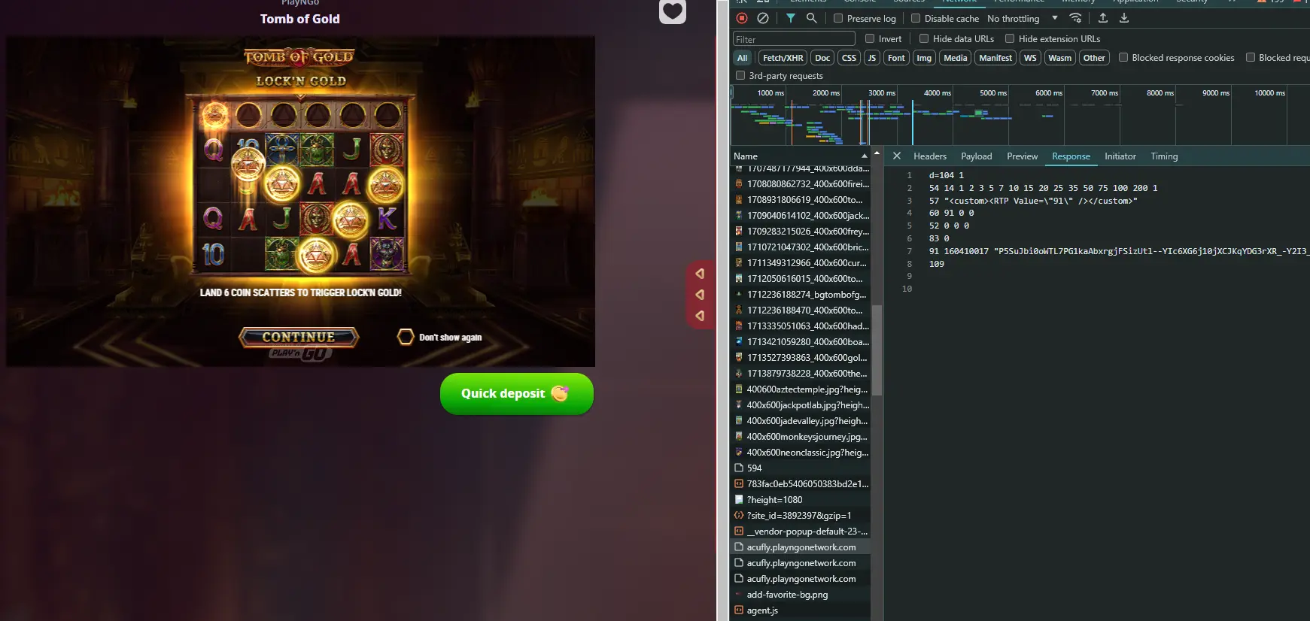Switch to the Headers tab
The width and height of the screenshot is (1310, 621).
pos(930,156)
